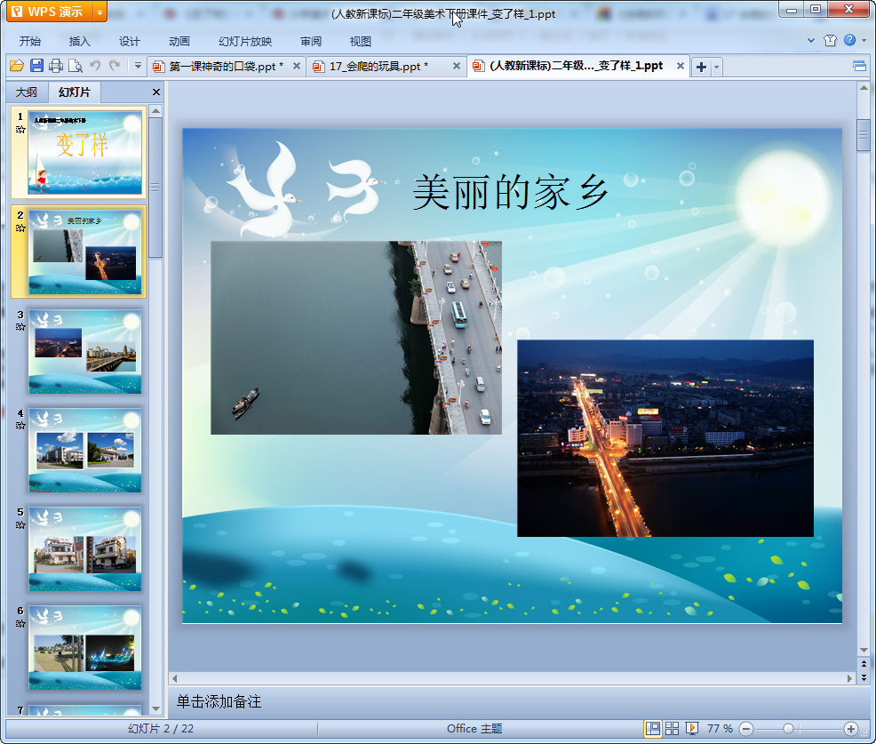Undo the last action with the undo arrow
Viewport: 876px width, 744px height.
pyautogui.click(x=95, y=66)
